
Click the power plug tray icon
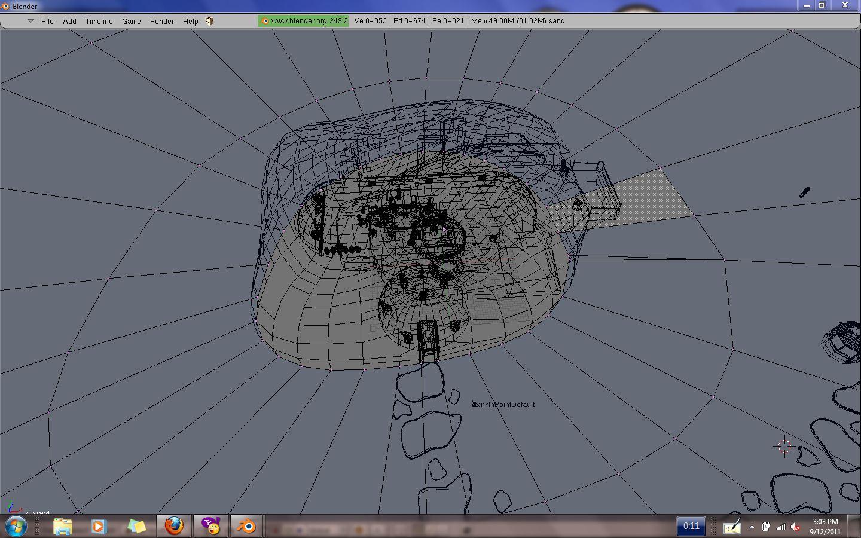[x=766, y=527]
